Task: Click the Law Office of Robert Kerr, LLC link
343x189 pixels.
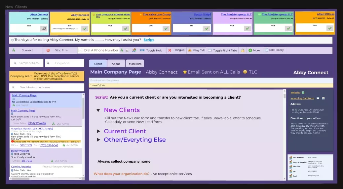Action: (x=113, y=15)
